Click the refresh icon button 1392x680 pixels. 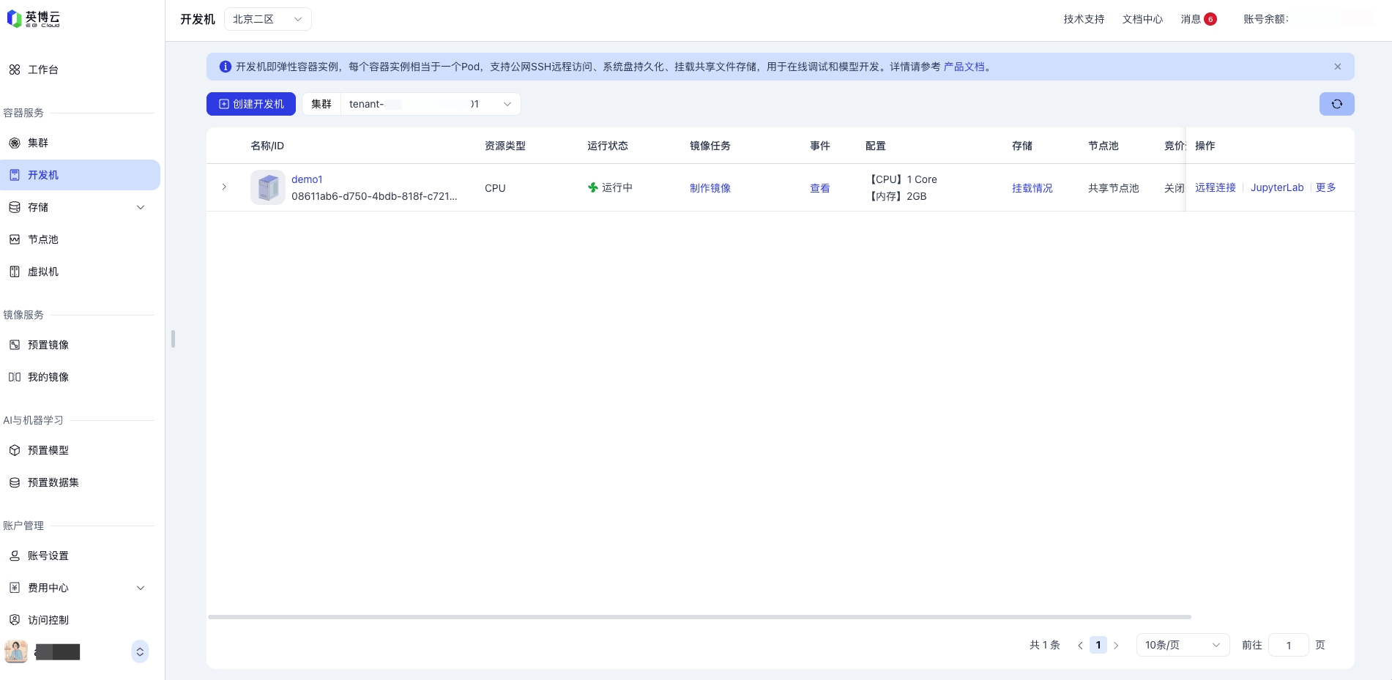(x=1336, y=104)
